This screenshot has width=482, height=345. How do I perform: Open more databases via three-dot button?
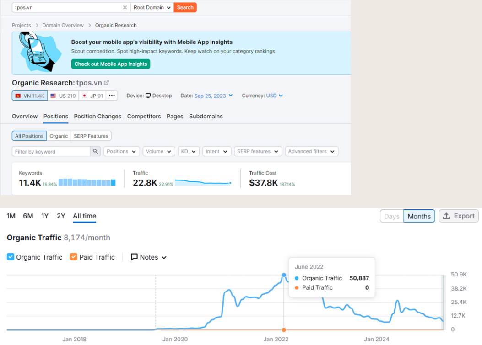[112, 96]
